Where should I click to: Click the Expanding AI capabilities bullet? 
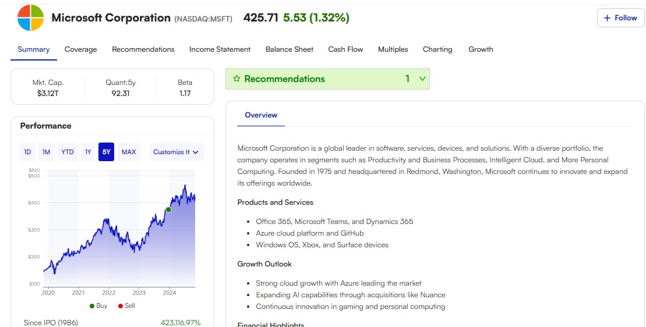click(x=351, y=295)
